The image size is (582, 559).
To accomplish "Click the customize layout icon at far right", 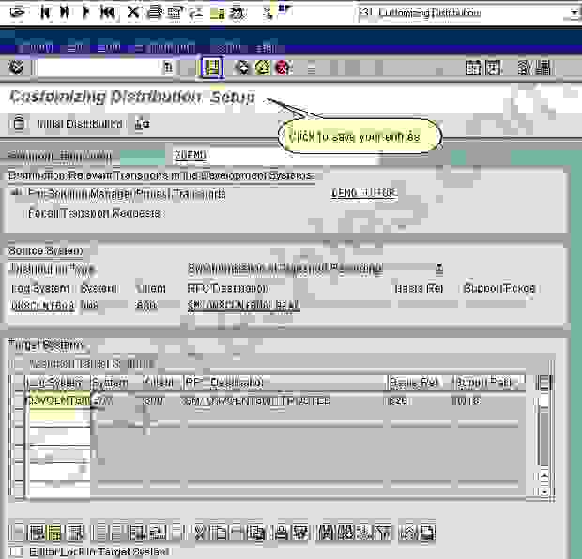I will pos(544,68).
